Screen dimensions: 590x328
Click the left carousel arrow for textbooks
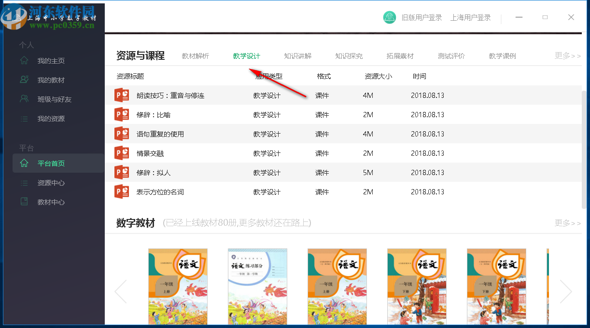pyautogui.click(x=121, y=291)
